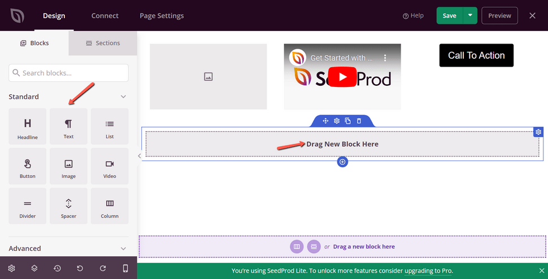548x279 pixels.
Task: Switch to the Sections tab
Action: [103, 43]
